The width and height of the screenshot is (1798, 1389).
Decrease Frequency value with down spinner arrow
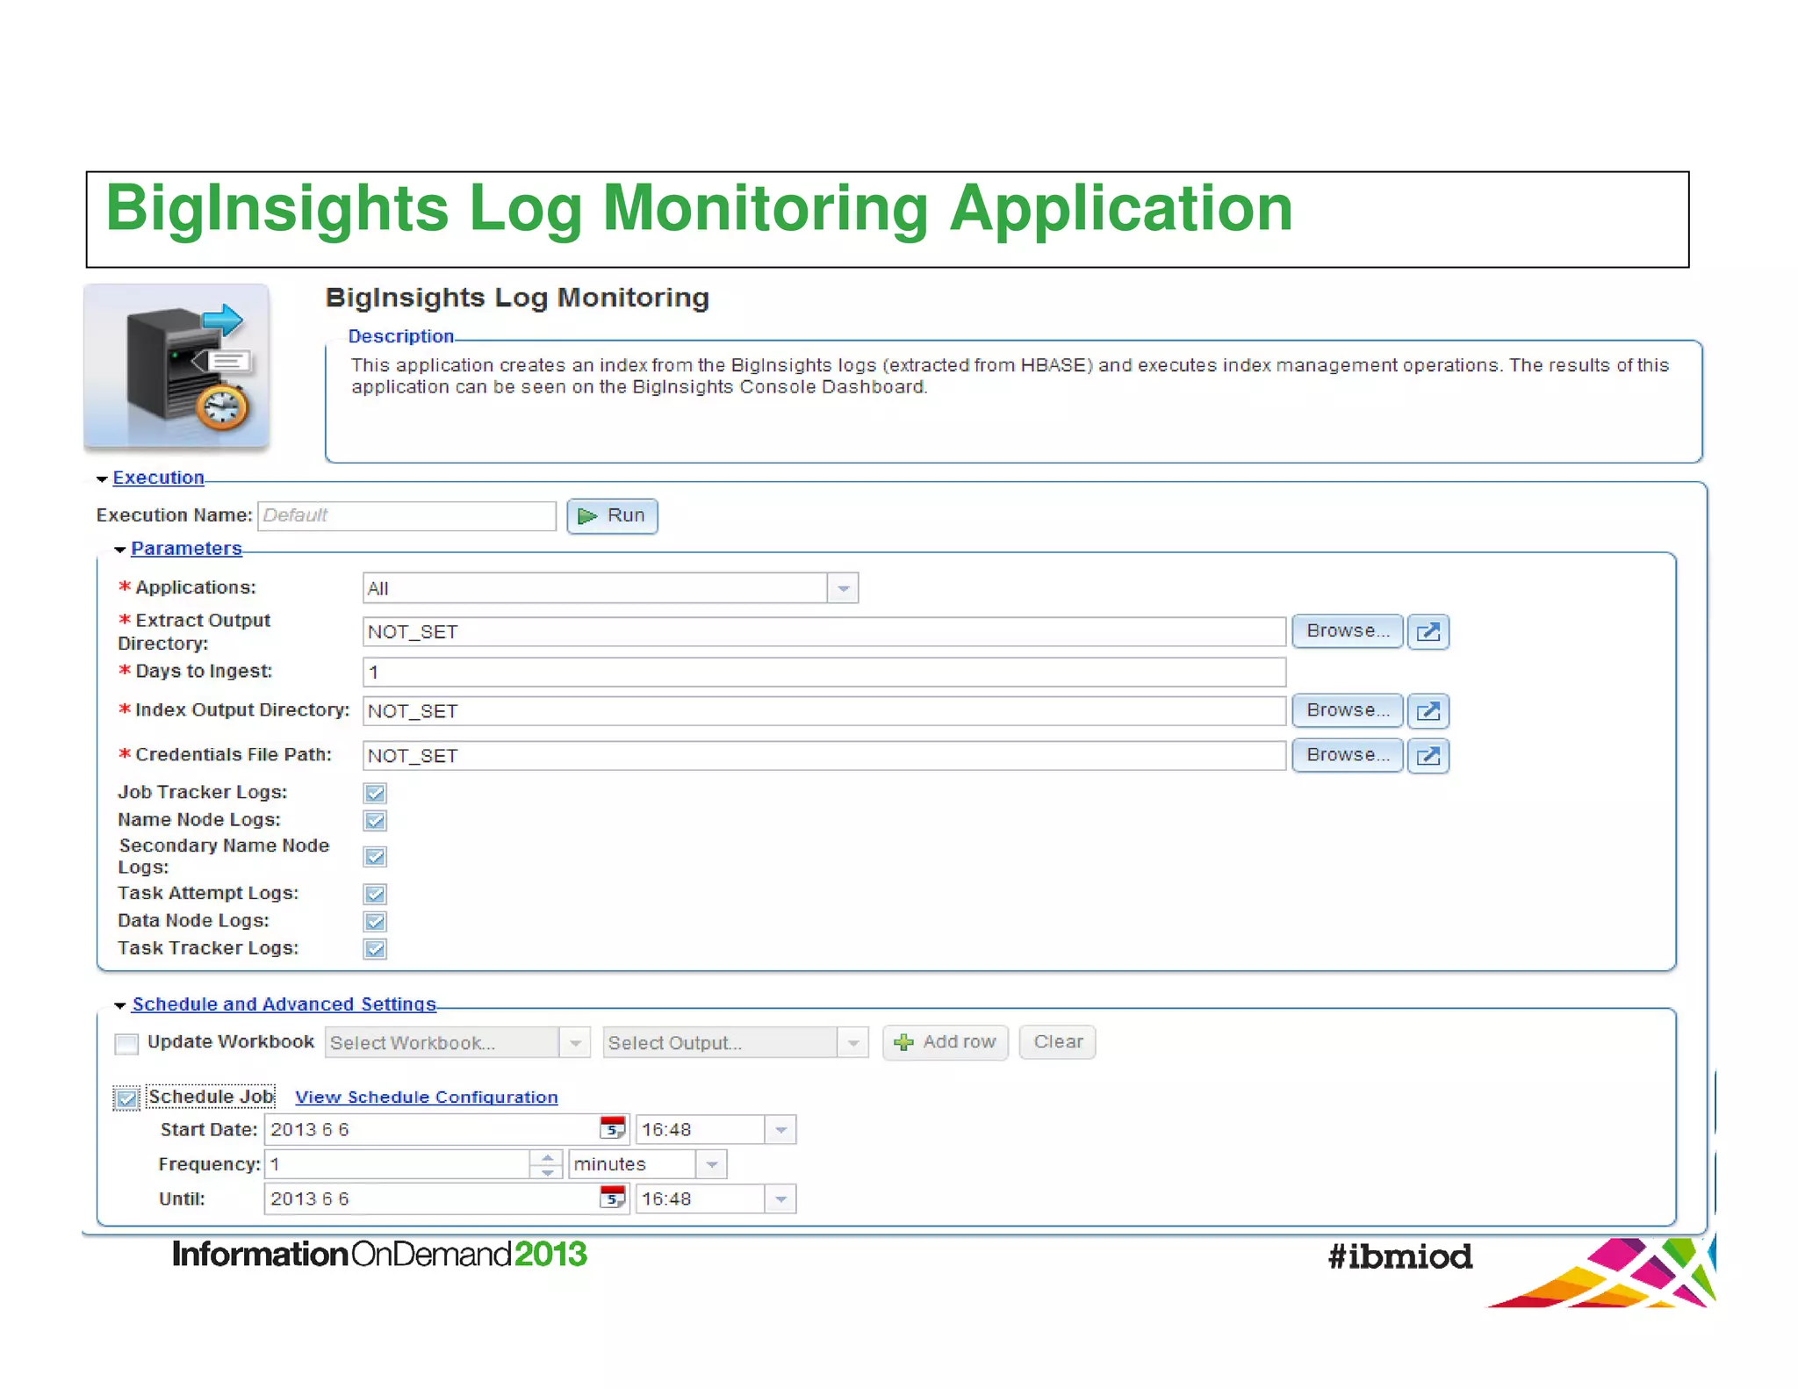(547, 1171)
